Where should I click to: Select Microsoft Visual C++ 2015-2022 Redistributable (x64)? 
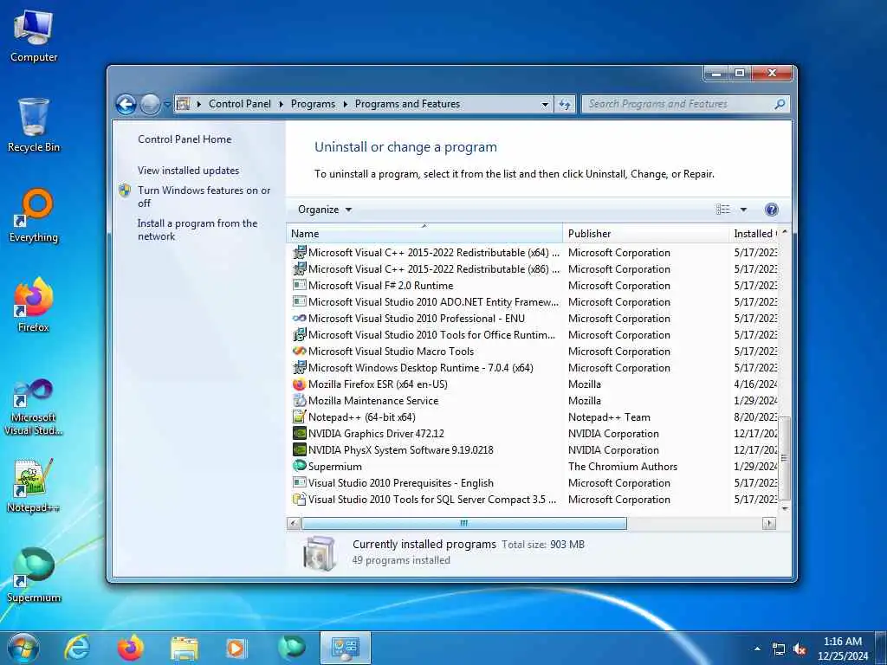[433, 253]
